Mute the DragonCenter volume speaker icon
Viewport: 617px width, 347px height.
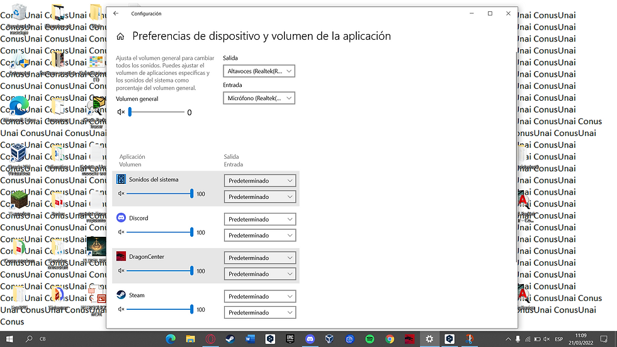121,271
